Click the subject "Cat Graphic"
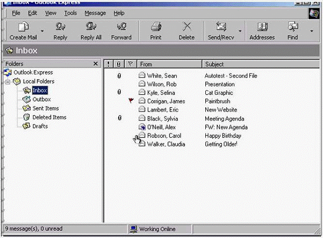 219,93
